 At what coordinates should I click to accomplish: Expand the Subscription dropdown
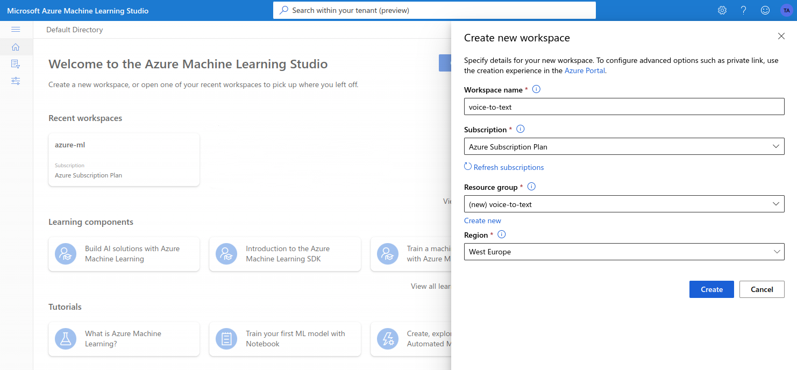624,146
